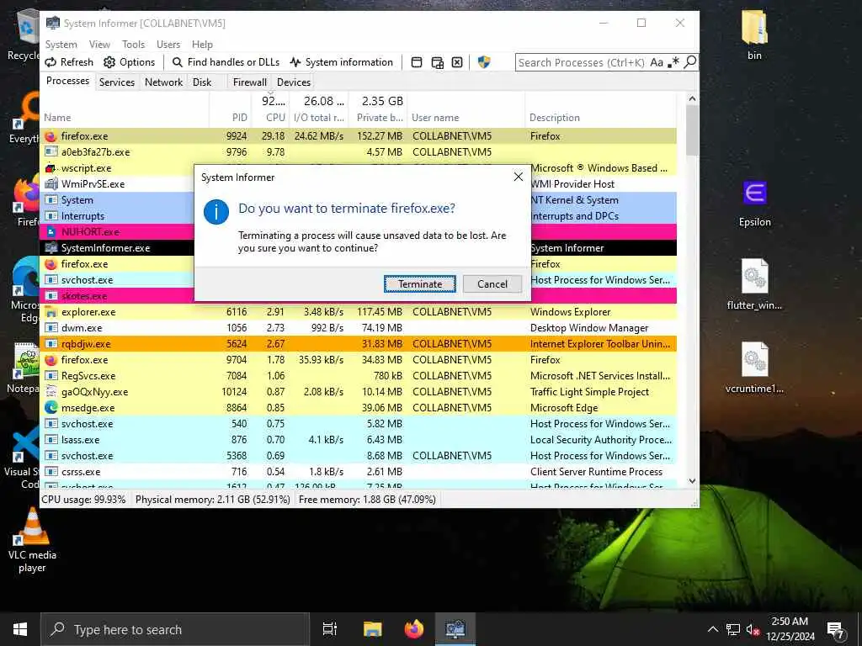This screenshot has height=646, width=862.
Task: Select the Processes tab
Action: pyautogui.click(x=67, y=81)
